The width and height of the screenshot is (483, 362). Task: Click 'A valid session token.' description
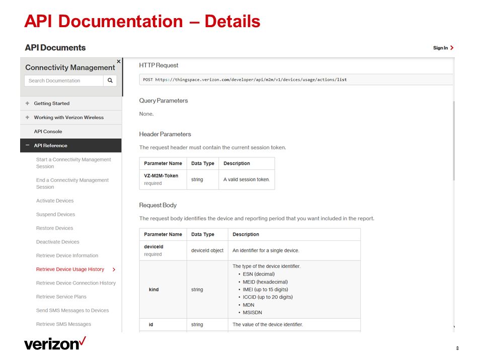pyautogui.click(x=247, y=179)
